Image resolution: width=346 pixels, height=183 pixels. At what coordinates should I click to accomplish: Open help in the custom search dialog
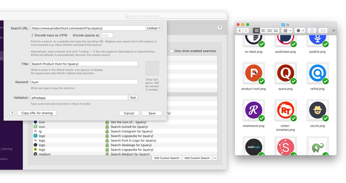pos(12,113)
